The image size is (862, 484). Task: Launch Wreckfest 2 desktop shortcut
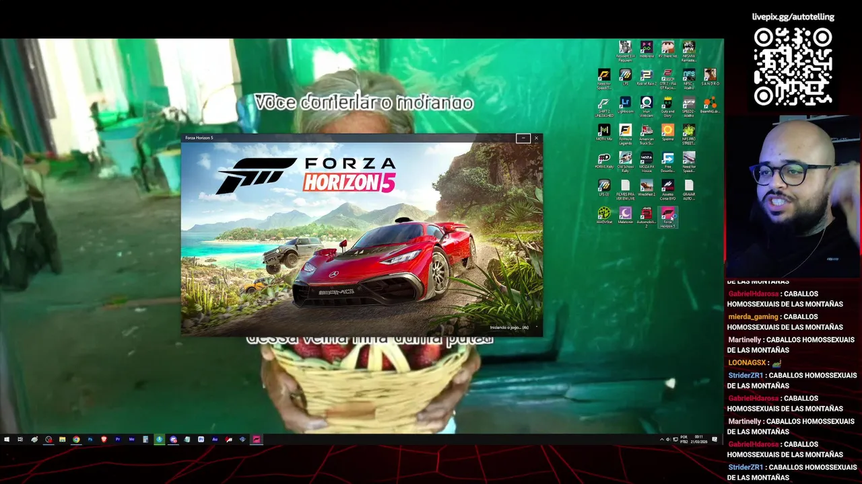pyautogui.click(x=646, y=188)
